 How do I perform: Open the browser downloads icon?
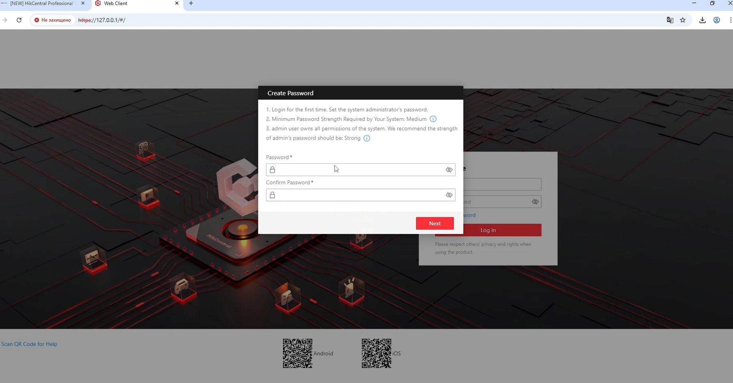tap(702, 20)
